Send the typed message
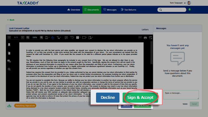208x117 pixels. tap(194, 104)
